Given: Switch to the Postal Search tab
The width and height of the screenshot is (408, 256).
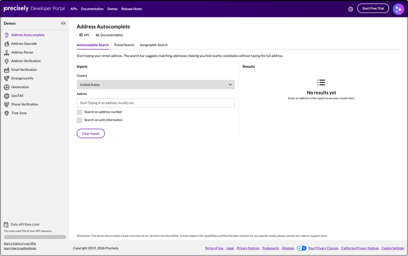Looking at the screenshot, I should click(124, 45).
